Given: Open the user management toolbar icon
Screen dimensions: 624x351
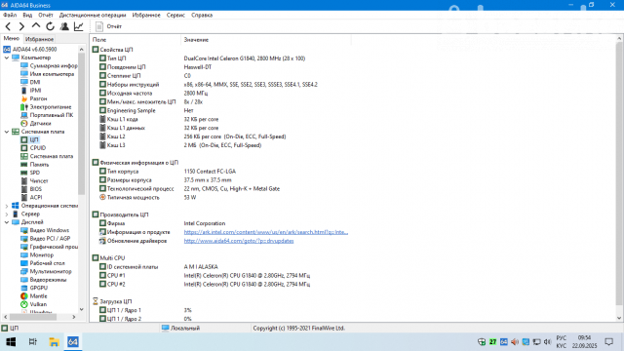Looking at the screenshot, I should pyautogui.click(x=64, y=26).
